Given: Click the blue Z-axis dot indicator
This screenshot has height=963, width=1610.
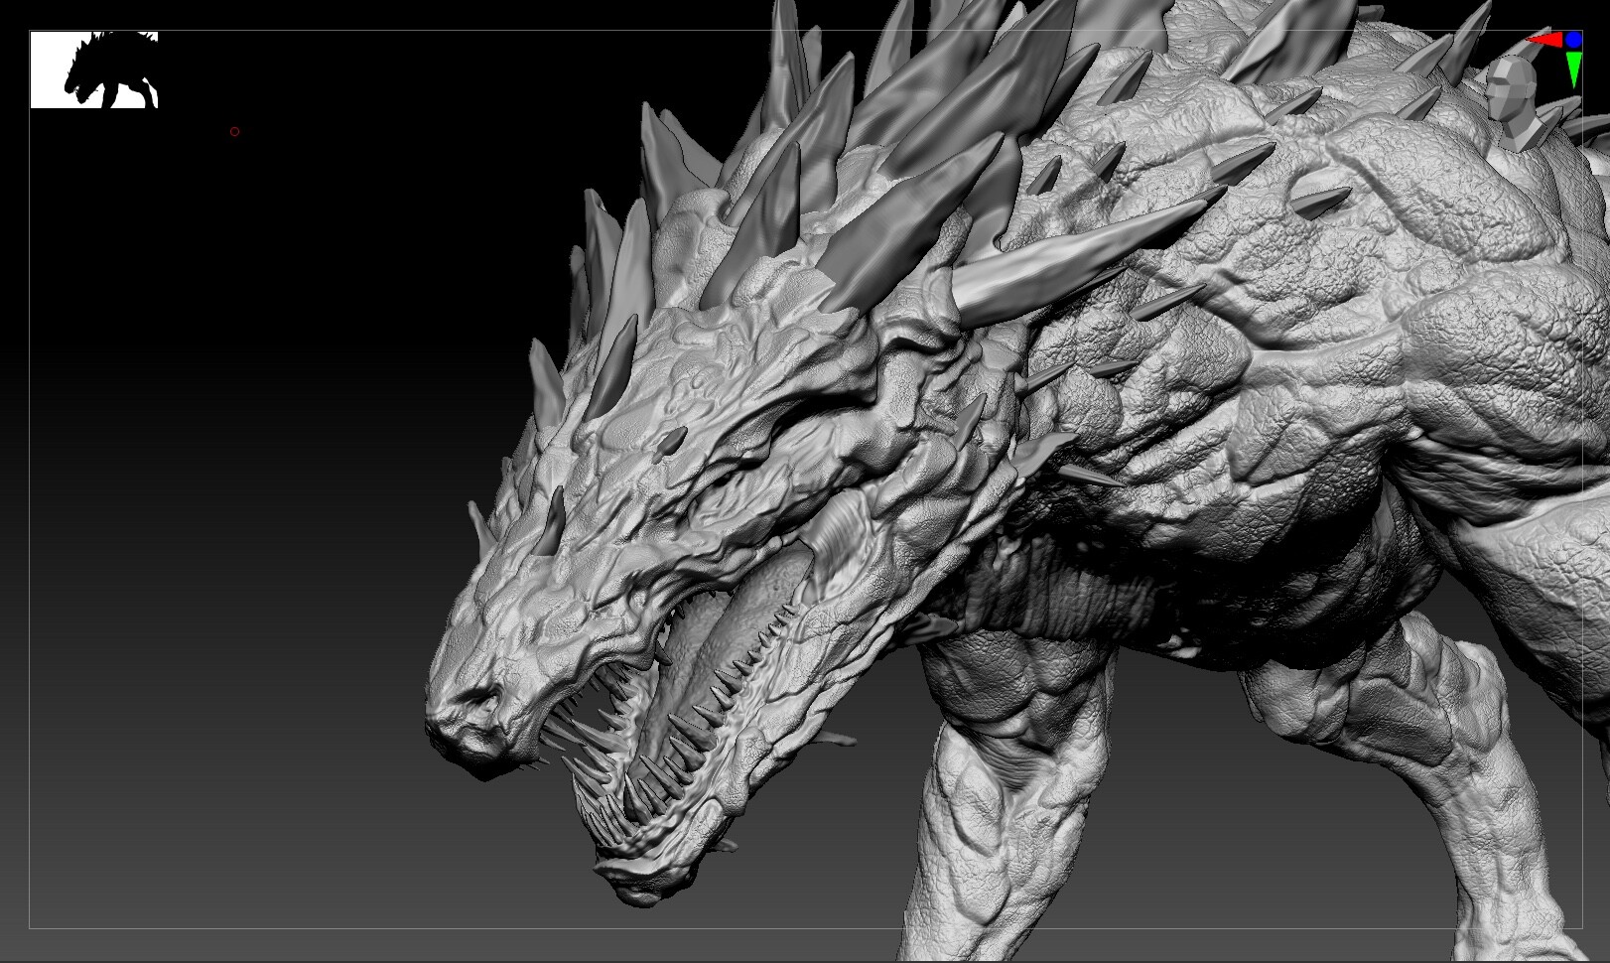Looking at the screenshot, I should pyautogui.click(x=1573, y=40).
